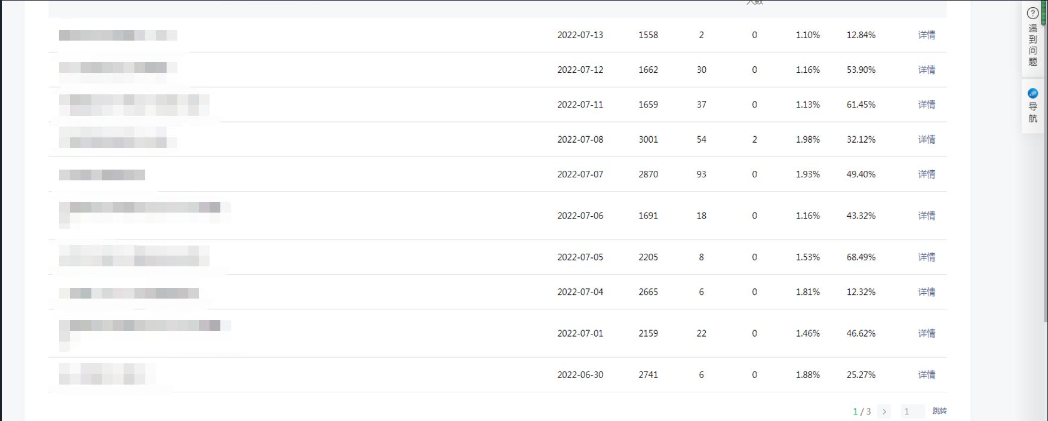The image size is (1048, 421).
Task: Click the 61.45% value cell
Action: (x=860, y=105)
